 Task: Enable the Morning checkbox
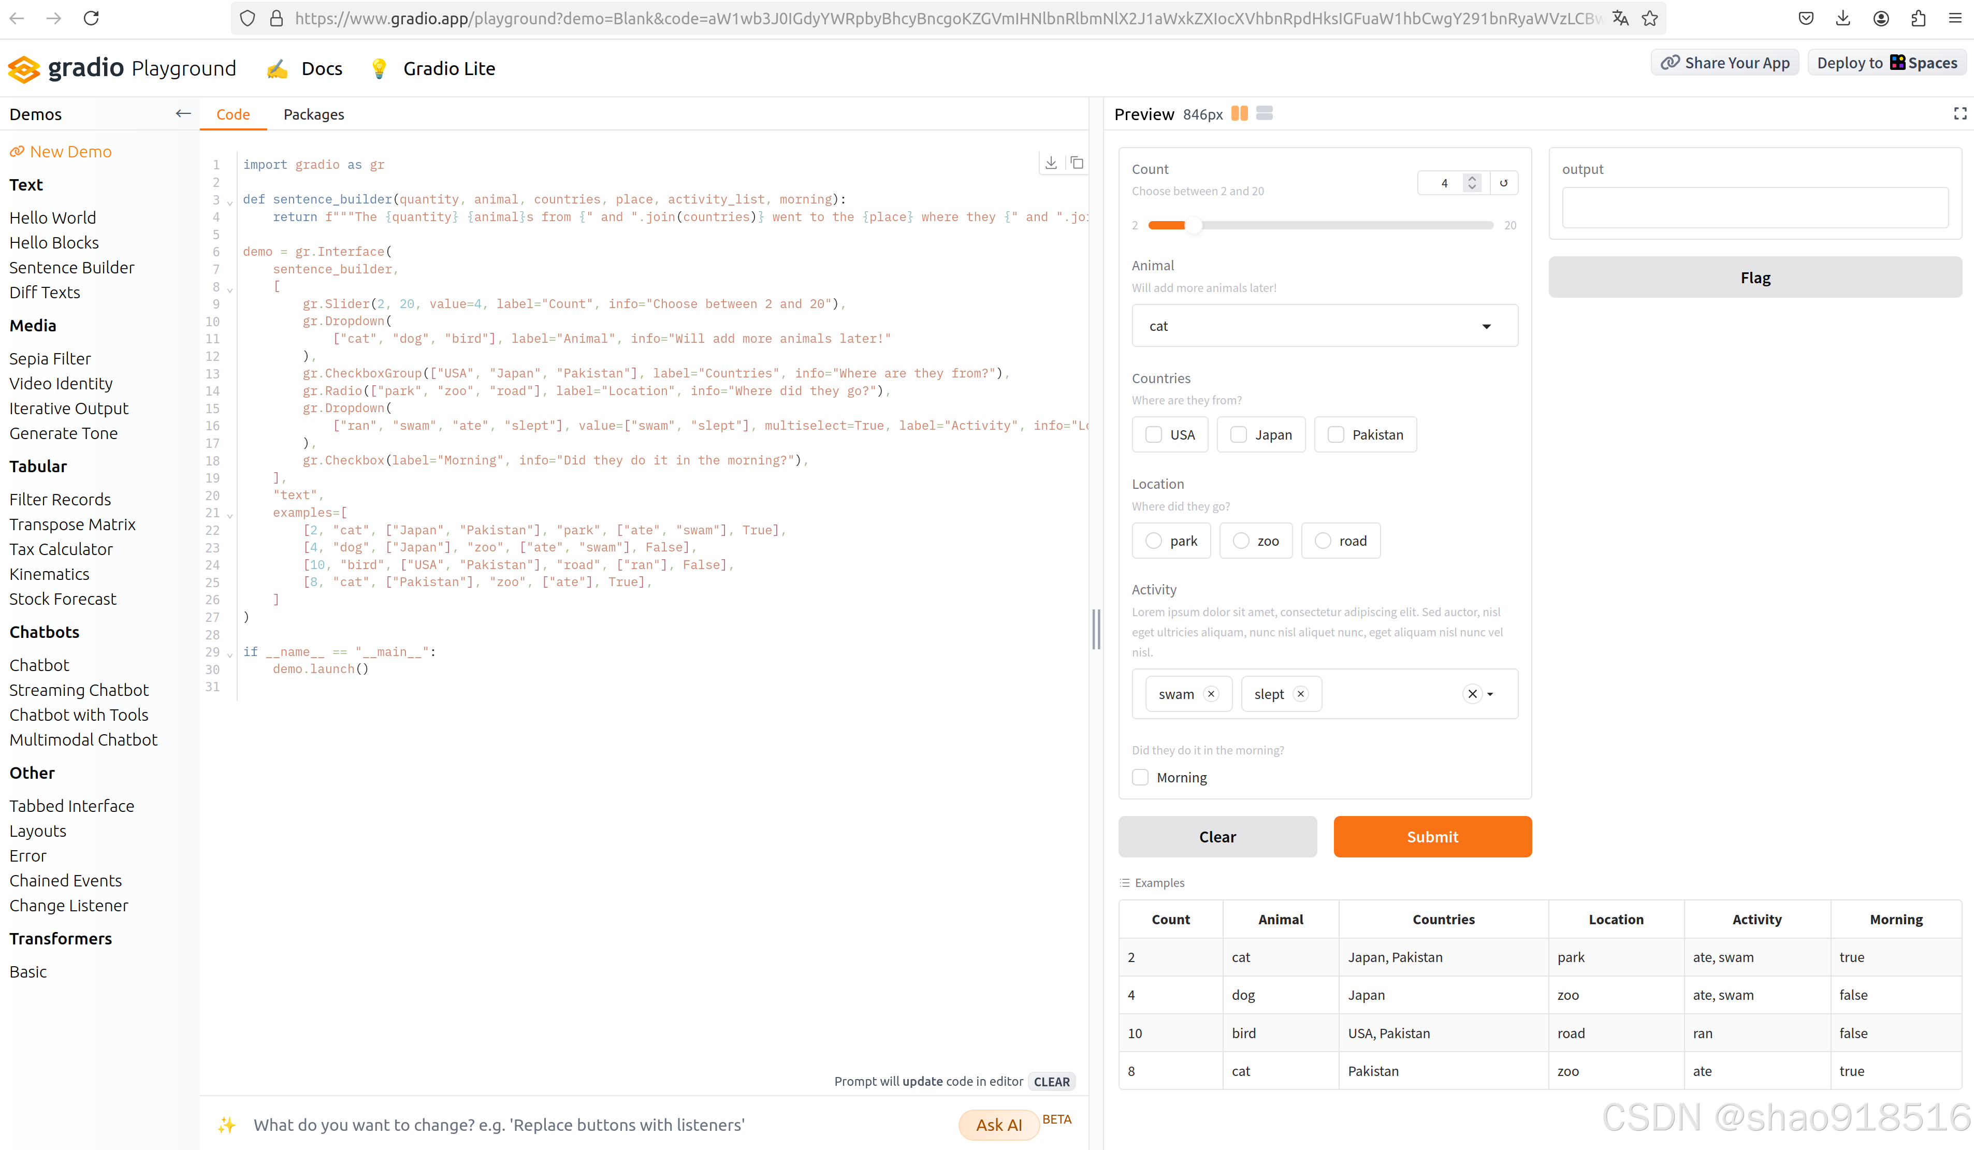1140,777
